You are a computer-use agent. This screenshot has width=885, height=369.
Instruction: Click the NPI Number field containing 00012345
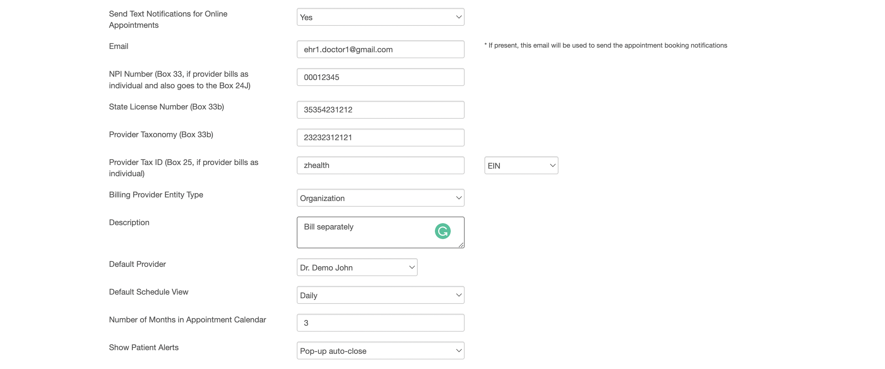380,77
